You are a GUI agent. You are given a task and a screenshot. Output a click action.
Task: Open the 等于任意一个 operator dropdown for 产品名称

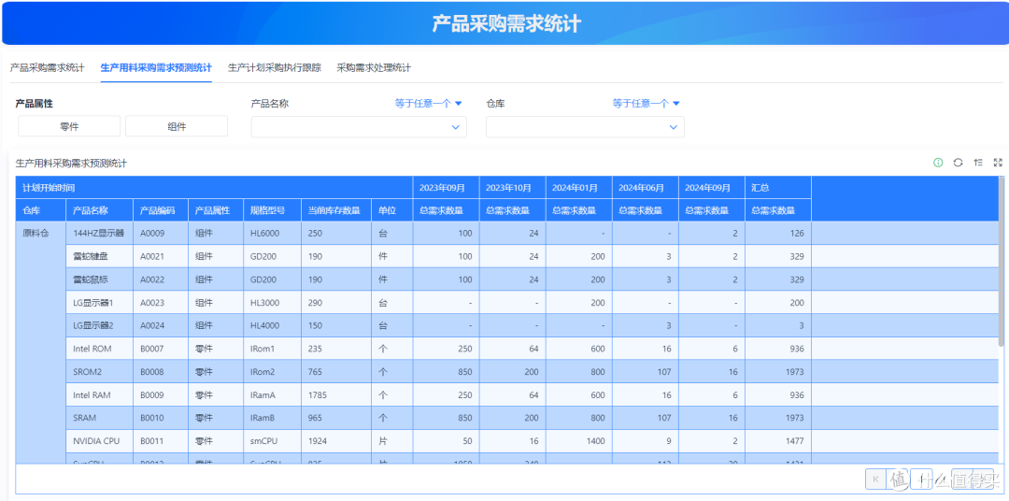429,103
